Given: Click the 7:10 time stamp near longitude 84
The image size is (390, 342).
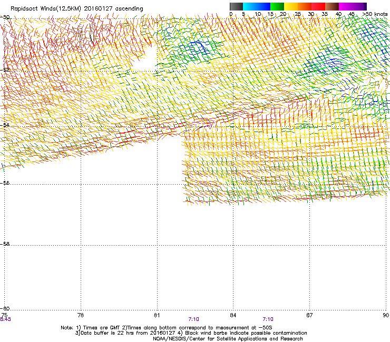Looking at the screenshot, I should 268,319.
